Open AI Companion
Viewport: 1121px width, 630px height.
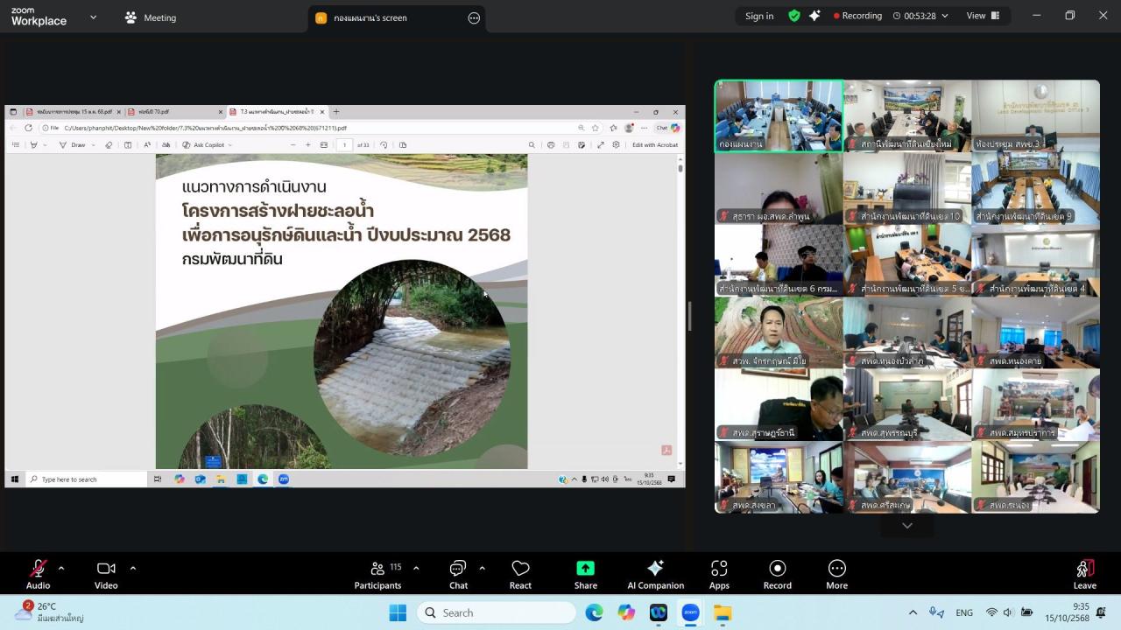(x=655, y=574)
